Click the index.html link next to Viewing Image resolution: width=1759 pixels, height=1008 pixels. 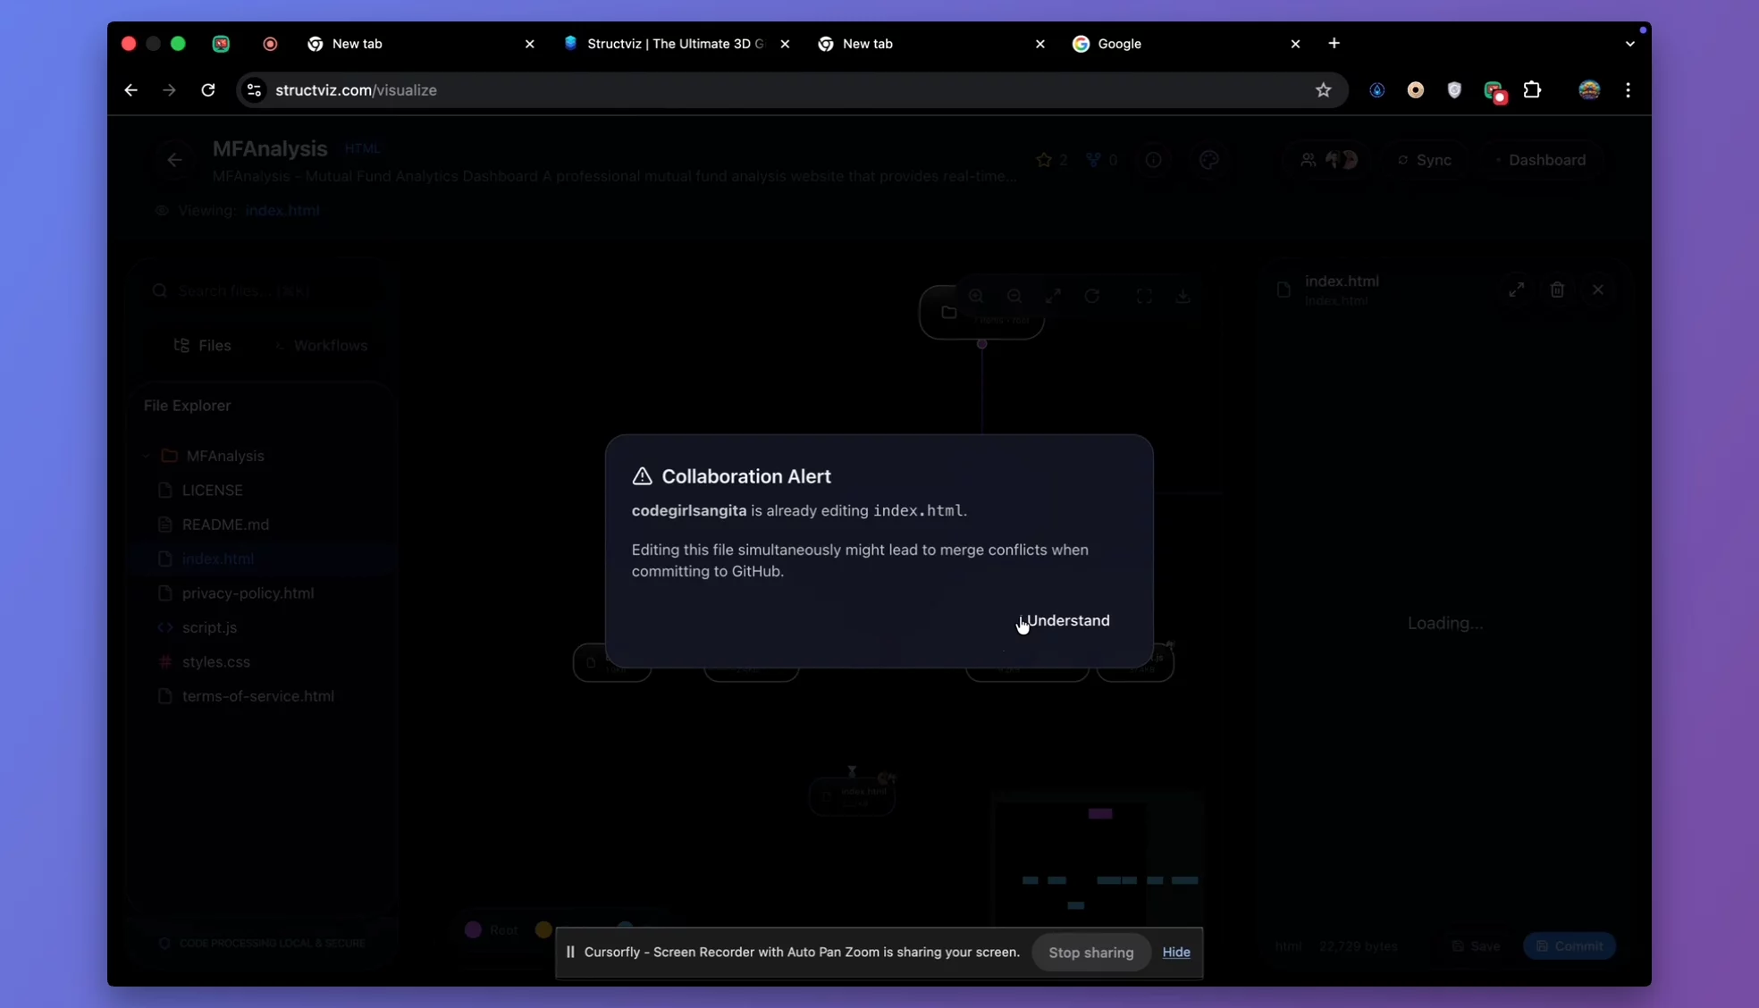coord(282,211)
